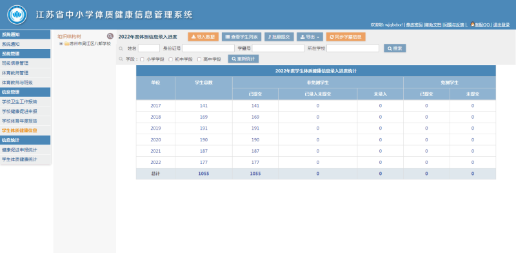Open 班级信息管理 in the sidebar

[x=25, y=63]
